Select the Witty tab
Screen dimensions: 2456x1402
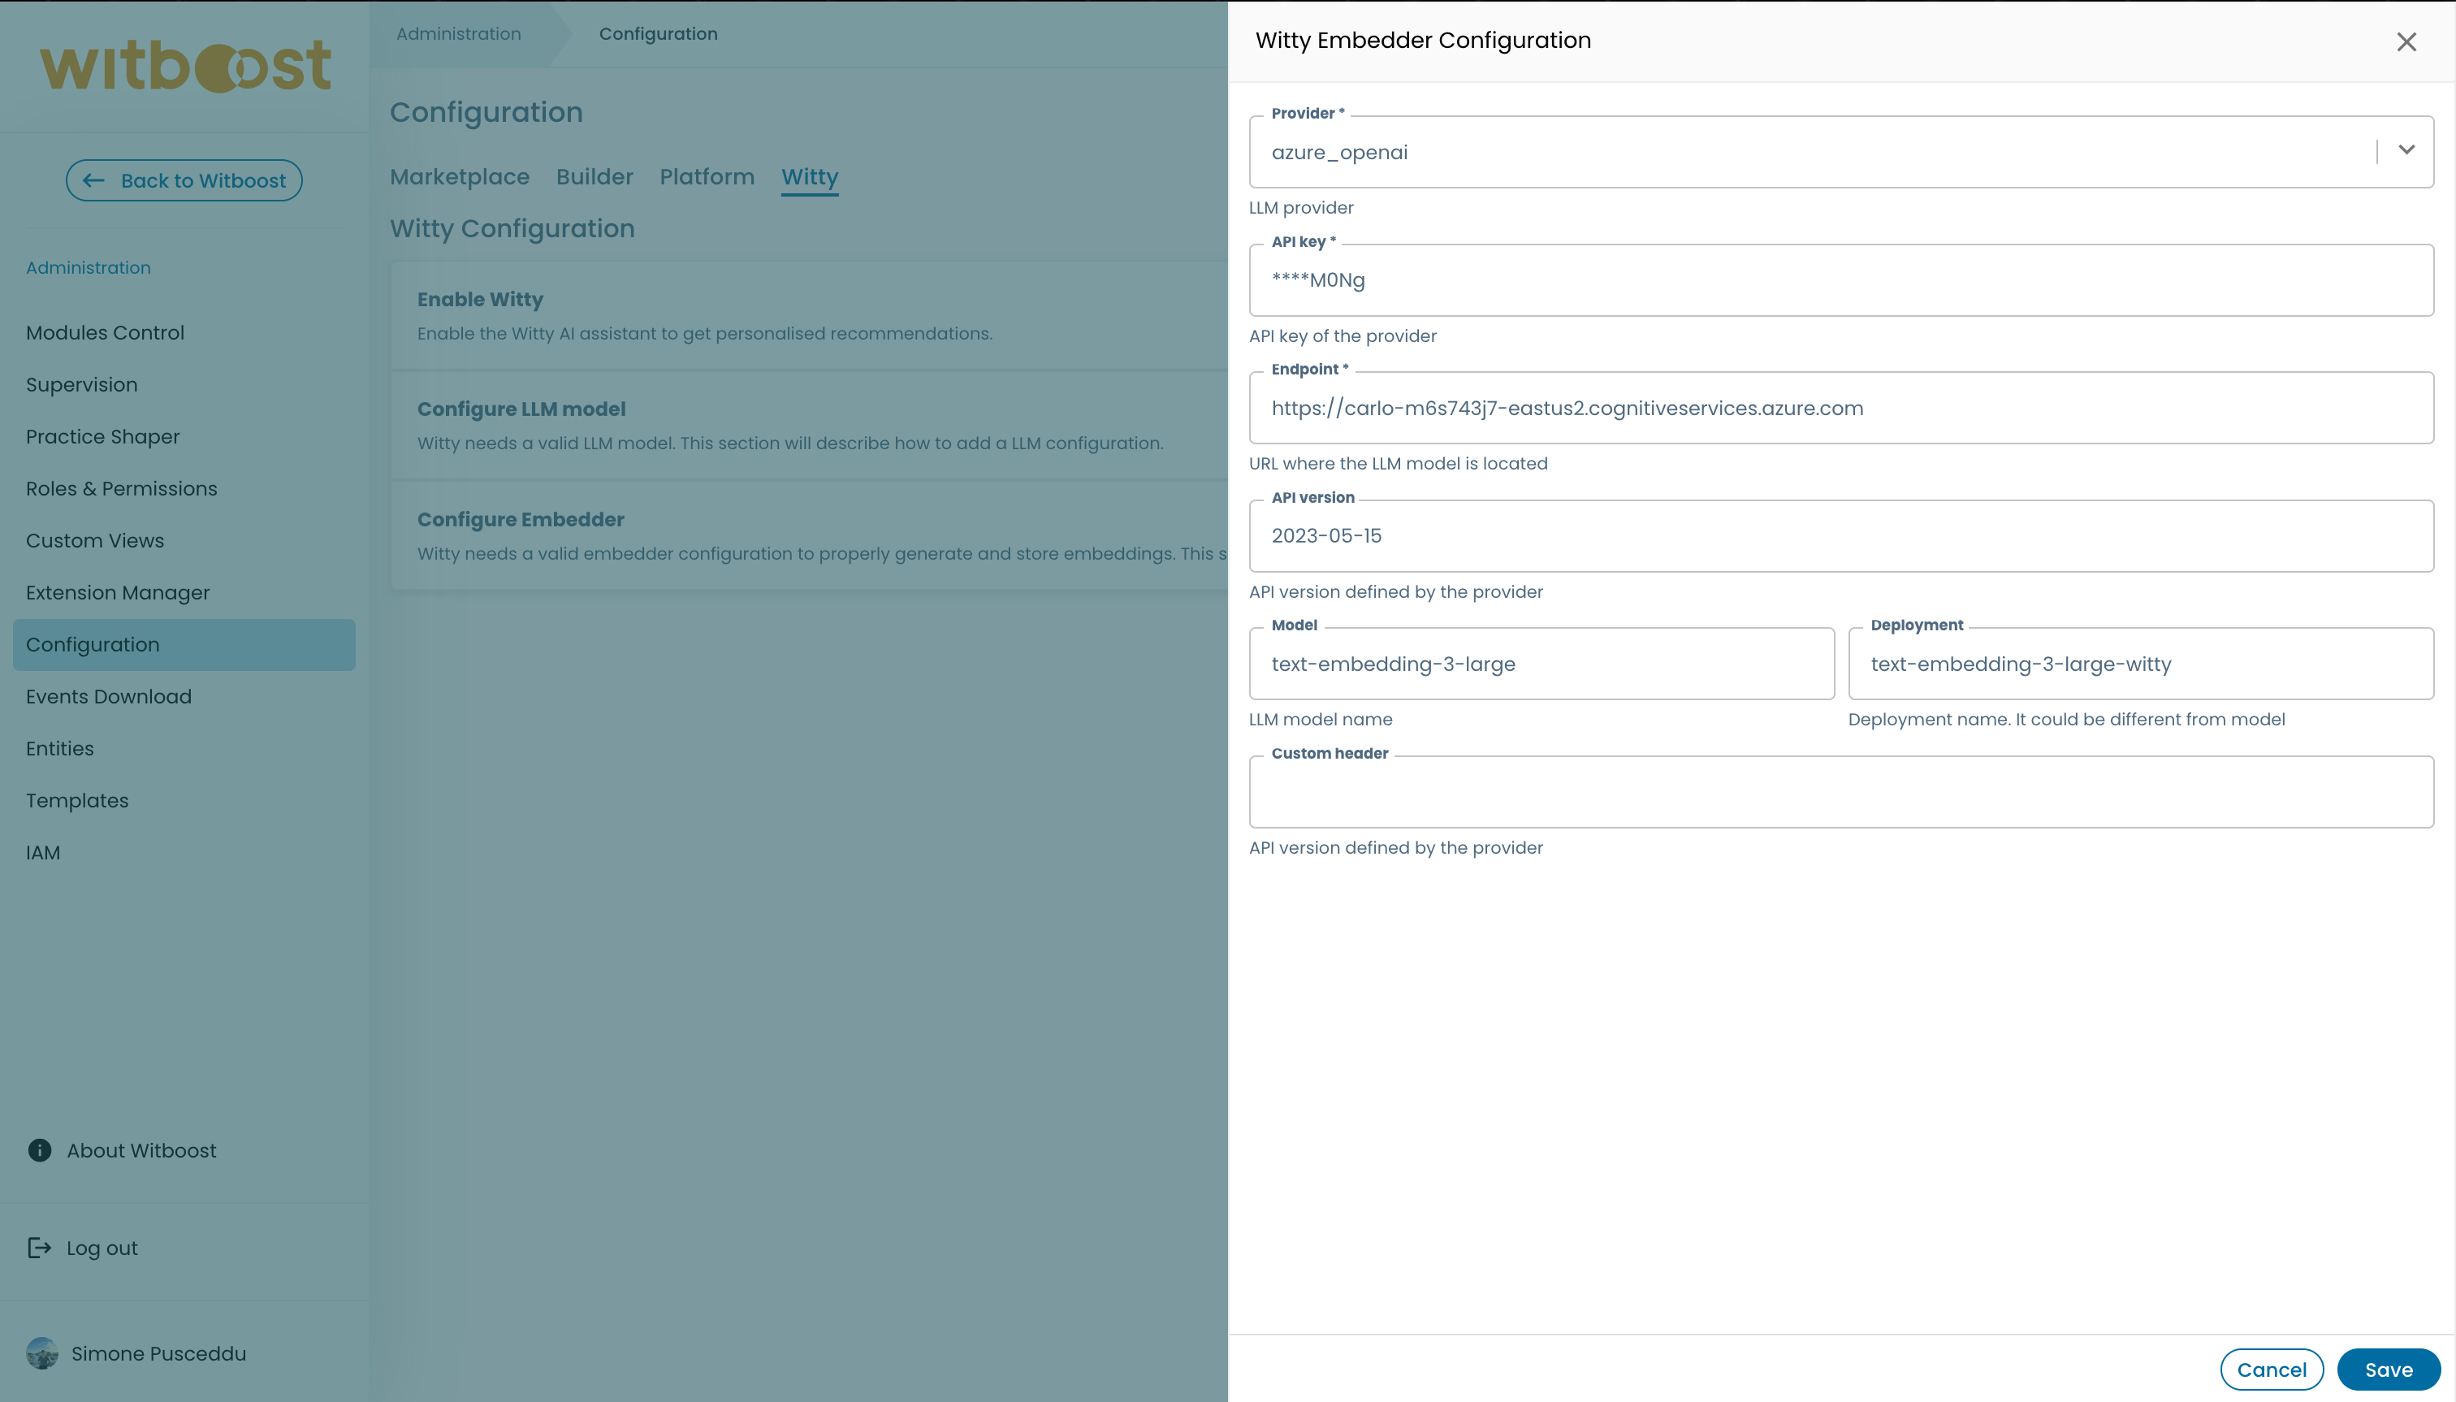[x=810, y=177]
